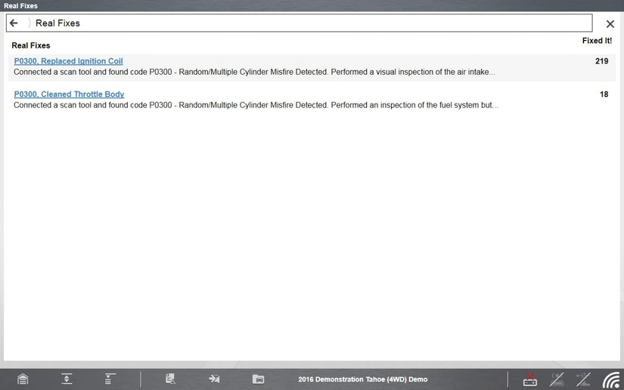Screen dimensions: 624x390
Task: Open the document with warning triangle icon
Action: 171,379
